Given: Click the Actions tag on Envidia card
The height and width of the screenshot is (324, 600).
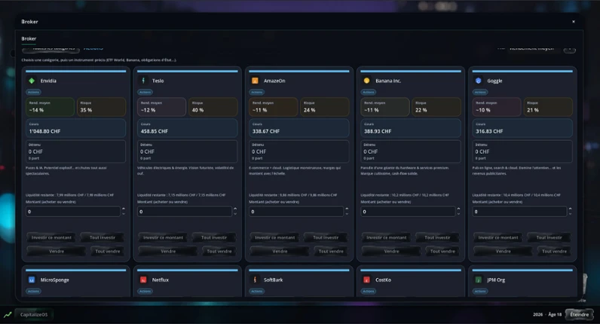Looking at the screenshot, I should coord(33,92).
